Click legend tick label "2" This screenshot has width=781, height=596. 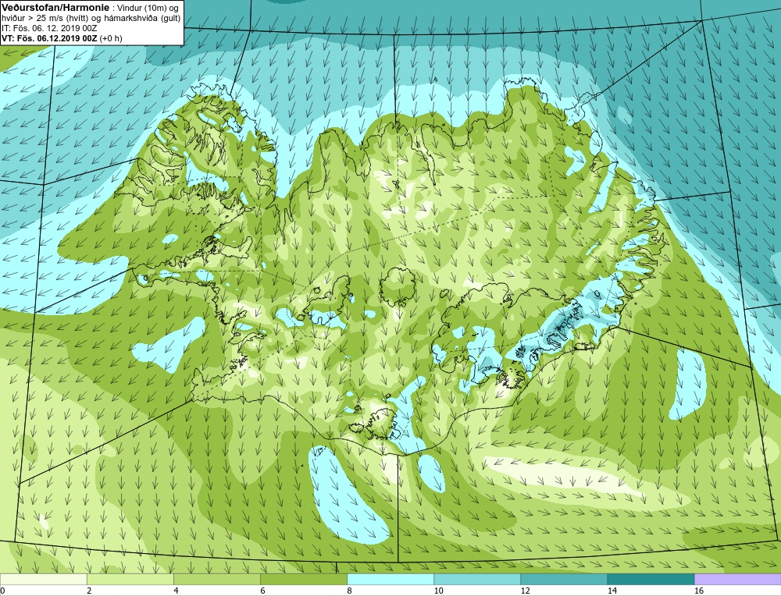click(89, 591)
